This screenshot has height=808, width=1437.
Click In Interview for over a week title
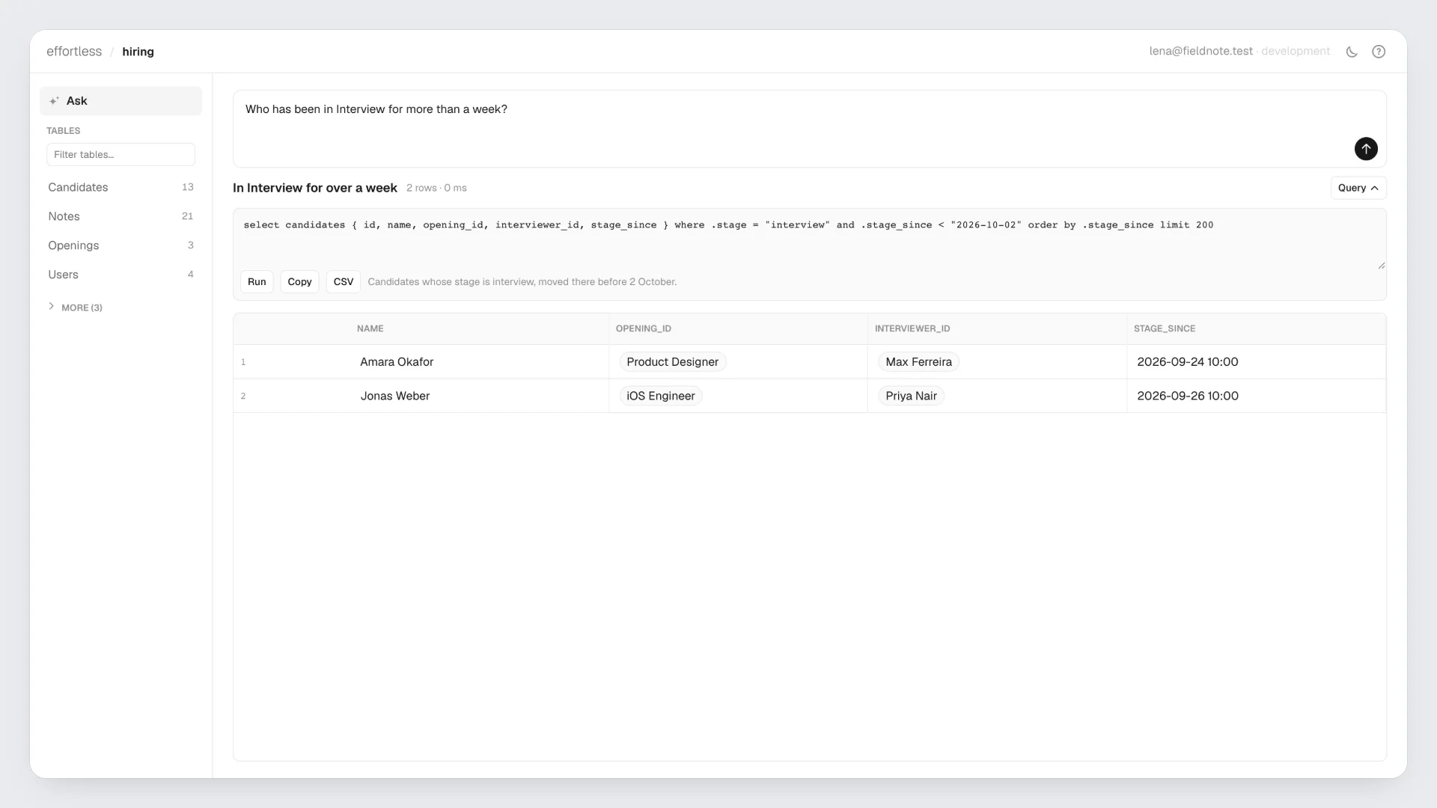[x=314, y=188]
